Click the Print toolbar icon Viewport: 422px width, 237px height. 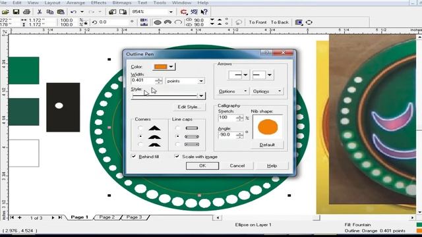(26, 12)
